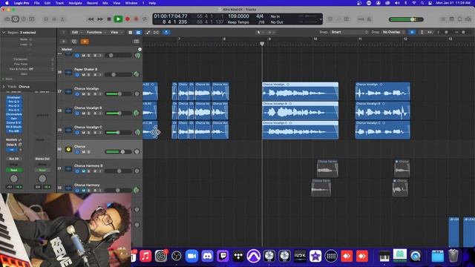Open the Toolbar button in control bar
The width and height of the screenshot is (475, 267).
31,19
